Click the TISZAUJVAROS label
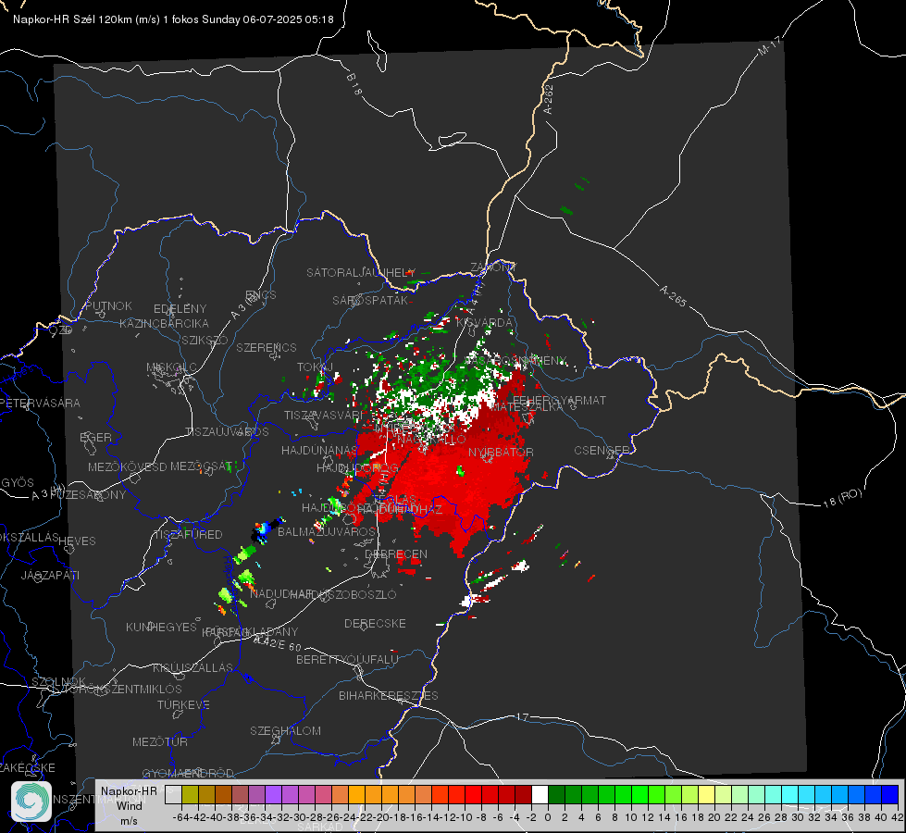906x833 pixels. tap(227, 432)
